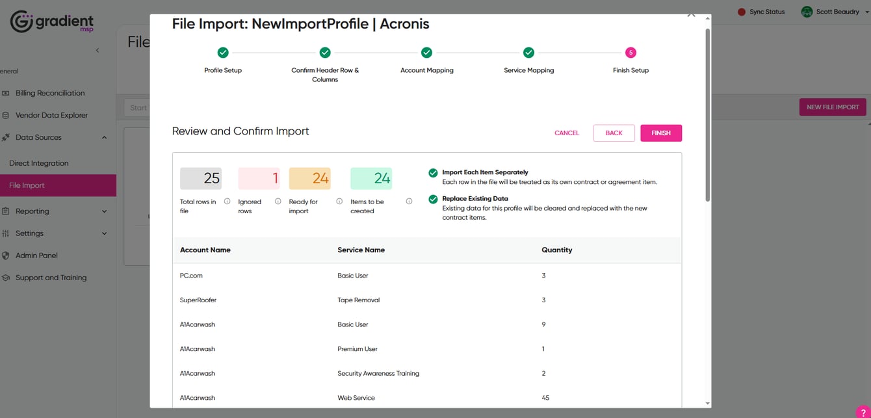Expand the Reporting menu chevron
The width and height of the screenshot is (871, 418).
[x=105, y=211]
